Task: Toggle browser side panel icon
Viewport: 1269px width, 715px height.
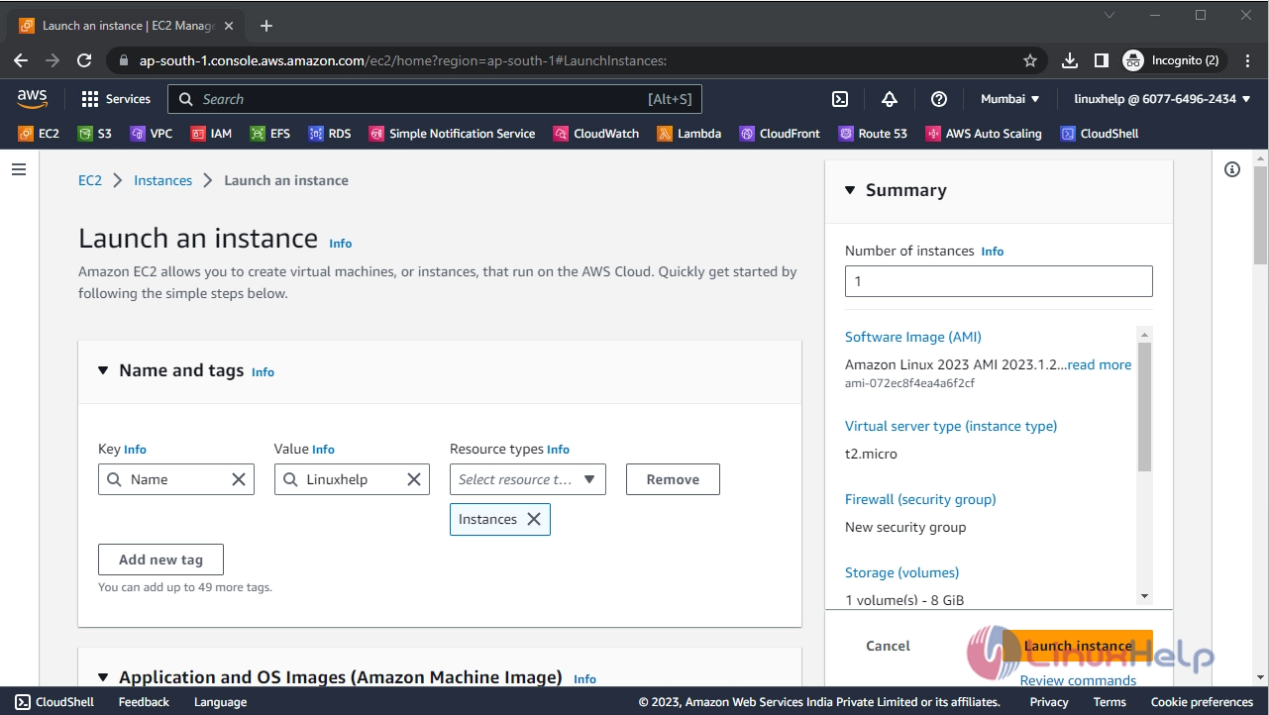Action: pos(1101,60)
